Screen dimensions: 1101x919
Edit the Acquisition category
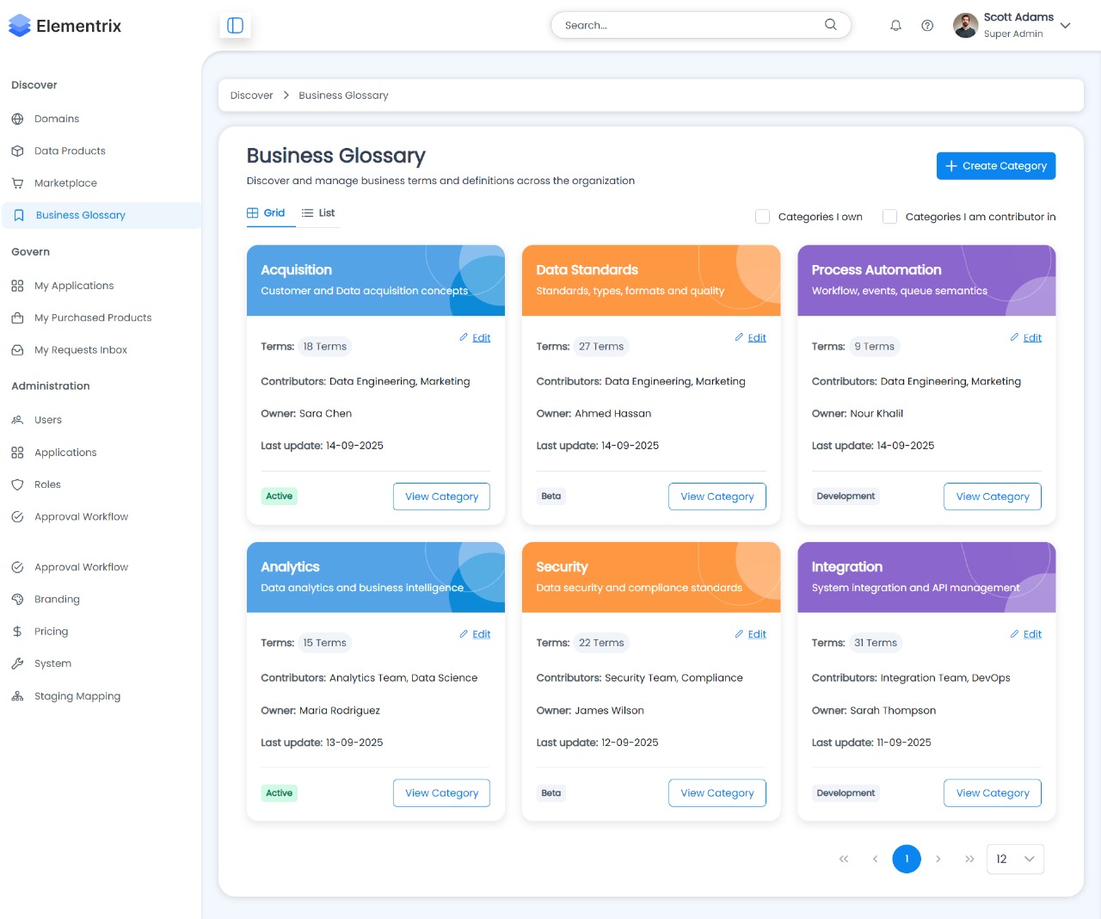[x=481, y=338]
